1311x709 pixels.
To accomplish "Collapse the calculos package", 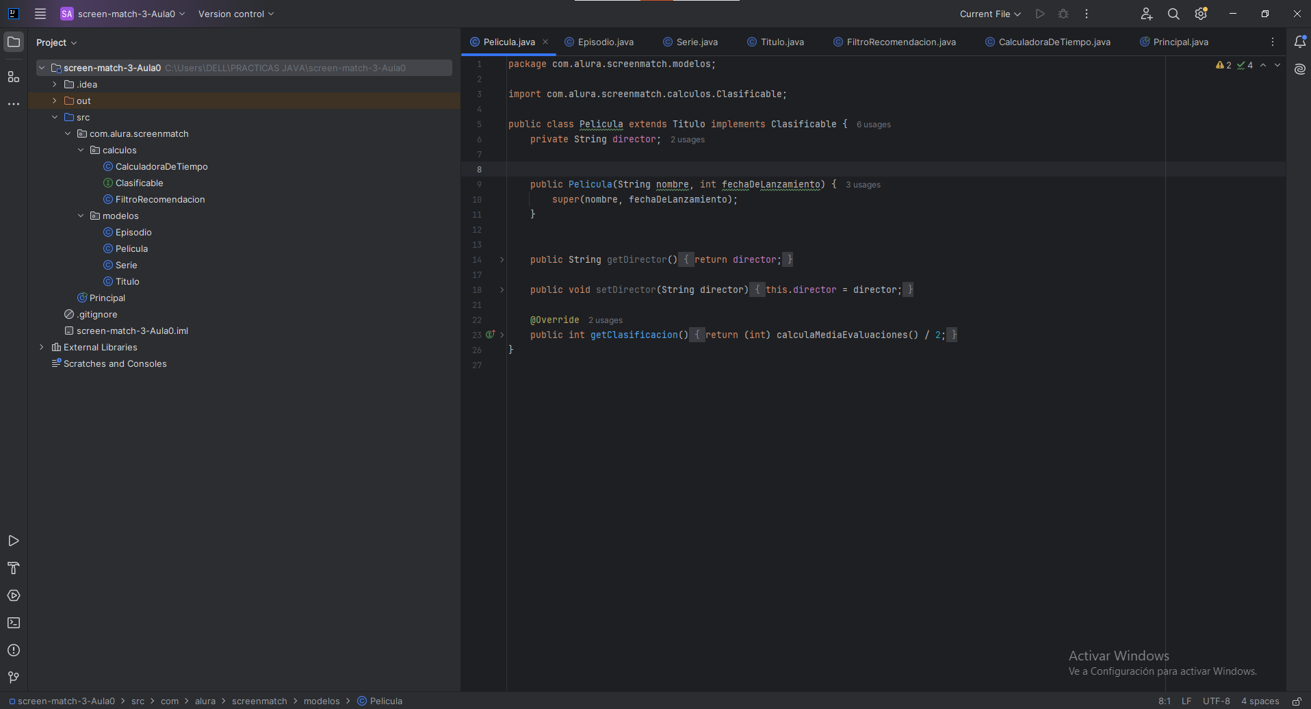I will (x=81, y=150).
